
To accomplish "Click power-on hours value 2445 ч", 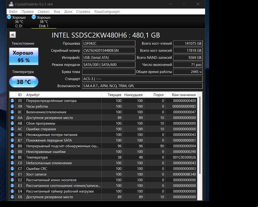I will [x=188, y=72].
